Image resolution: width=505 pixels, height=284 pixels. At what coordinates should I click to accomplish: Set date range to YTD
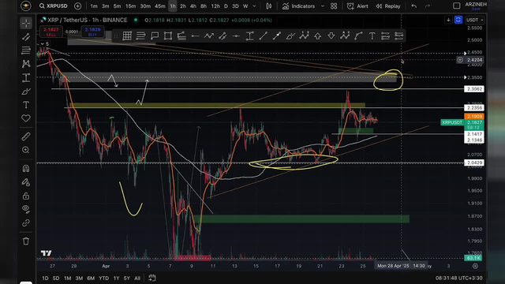click(x=103, y=278)
